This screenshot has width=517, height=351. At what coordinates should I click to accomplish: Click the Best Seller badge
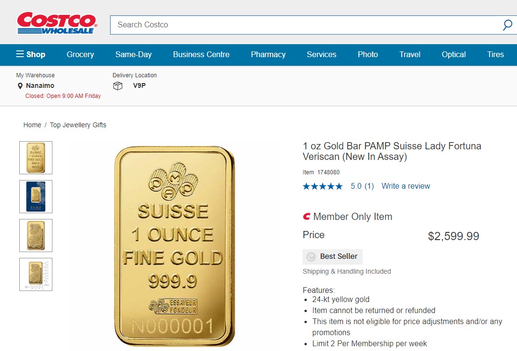tap(332, 256)
